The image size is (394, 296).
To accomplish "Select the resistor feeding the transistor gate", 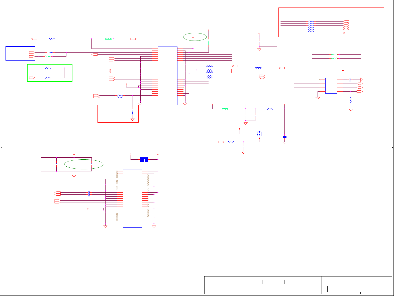I will coord(231,142).
